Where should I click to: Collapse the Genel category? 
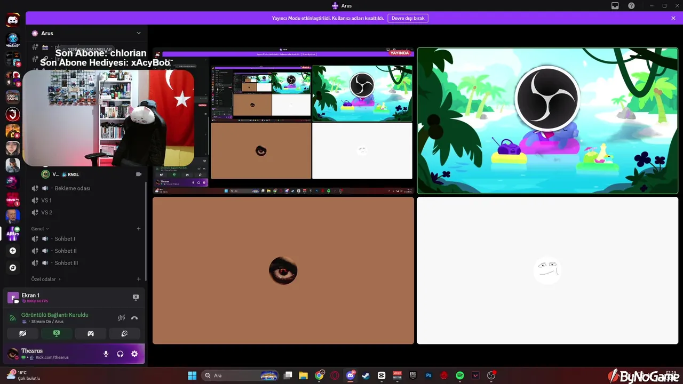[40, 229]
